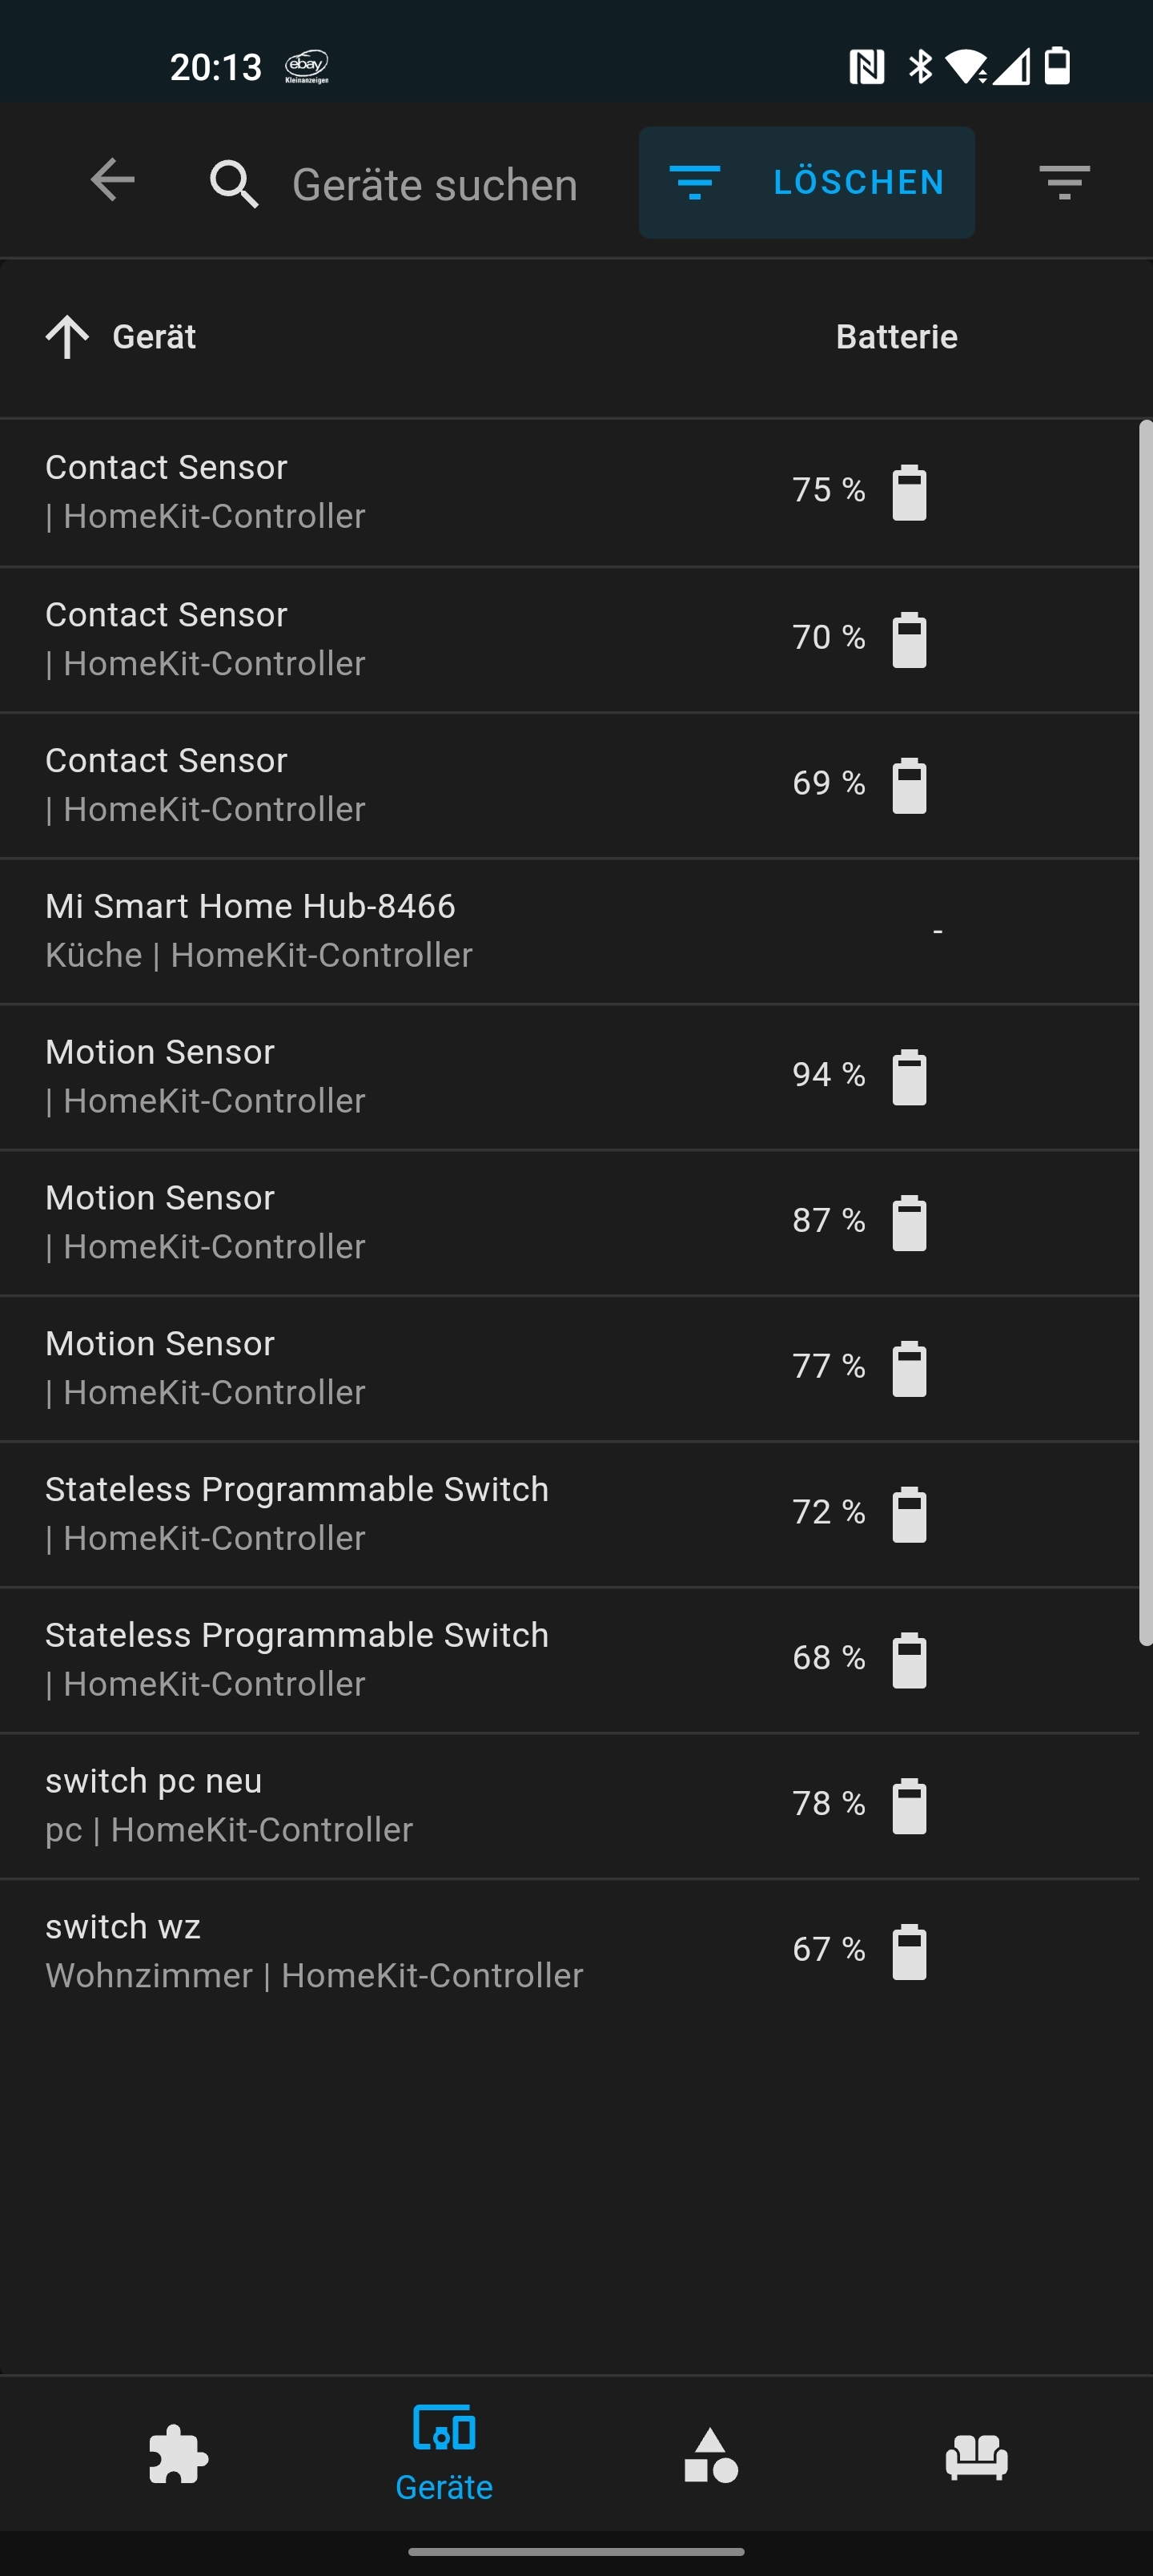Clear filters with the LÖSCHEN button
The height and width of the screenshot is (2576, 1153).
pos(806,182)
